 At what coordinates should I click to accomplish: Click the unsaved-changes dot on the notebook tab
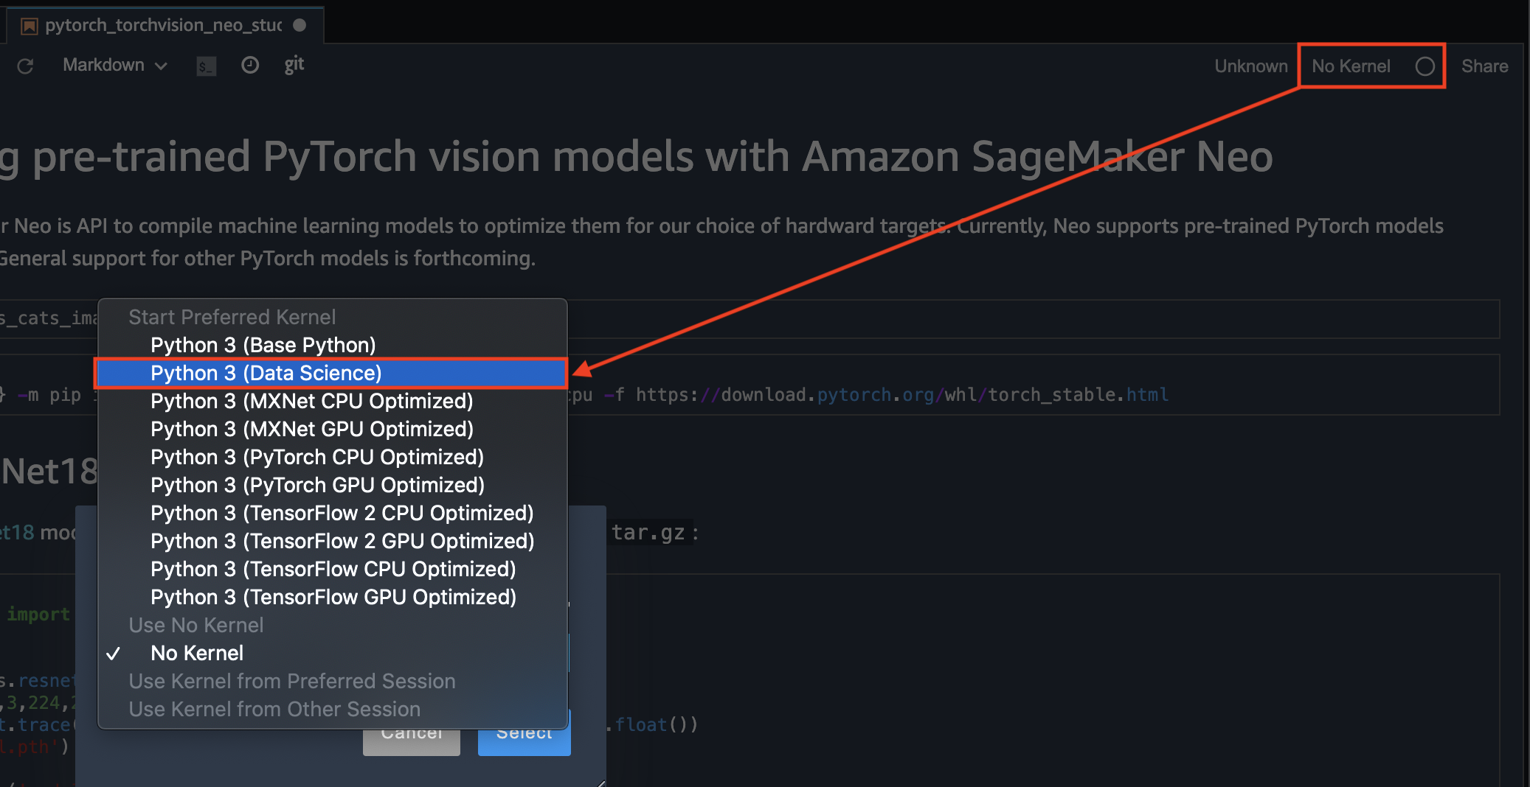pos(300,25)
